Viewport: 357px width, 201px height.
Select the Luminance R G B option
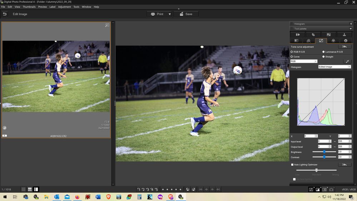323,52
